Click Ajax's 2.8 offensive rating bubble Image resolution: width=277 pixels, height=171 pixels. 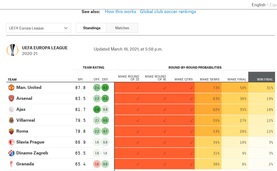[x=97, y=109]
